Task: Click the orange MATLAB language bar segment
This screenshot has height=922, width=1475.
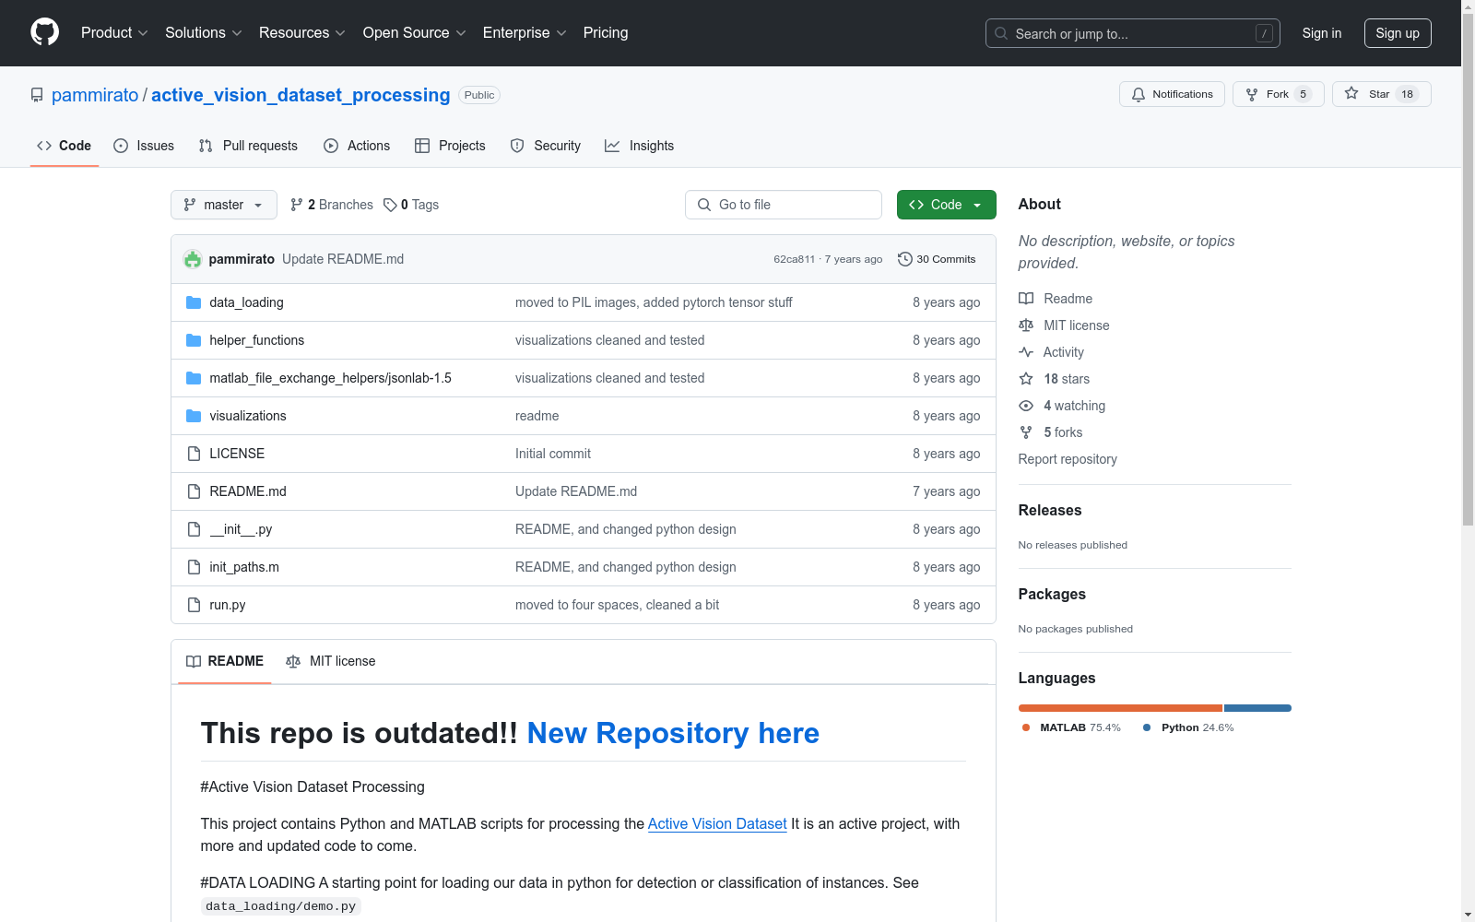Action: [x=1120, y=708]
